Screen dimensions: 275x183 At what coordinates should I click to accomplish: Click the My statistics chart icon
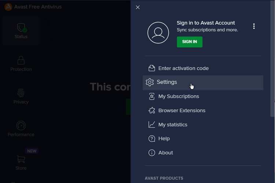click(152, 124)
